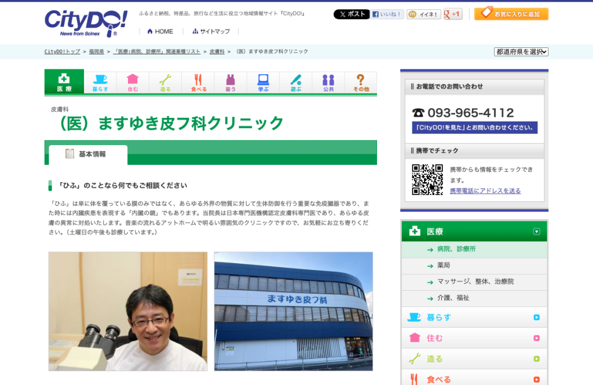
Task: Expand the 住む sidebar section arrow
Action: pos(536,338)
